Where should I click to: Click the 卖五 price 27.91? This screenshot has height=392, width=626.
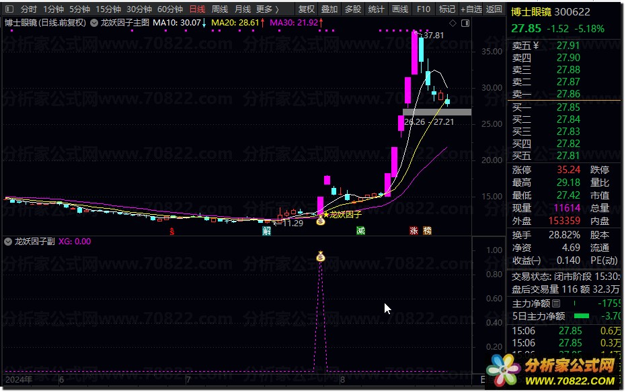(x=569, y=46)
